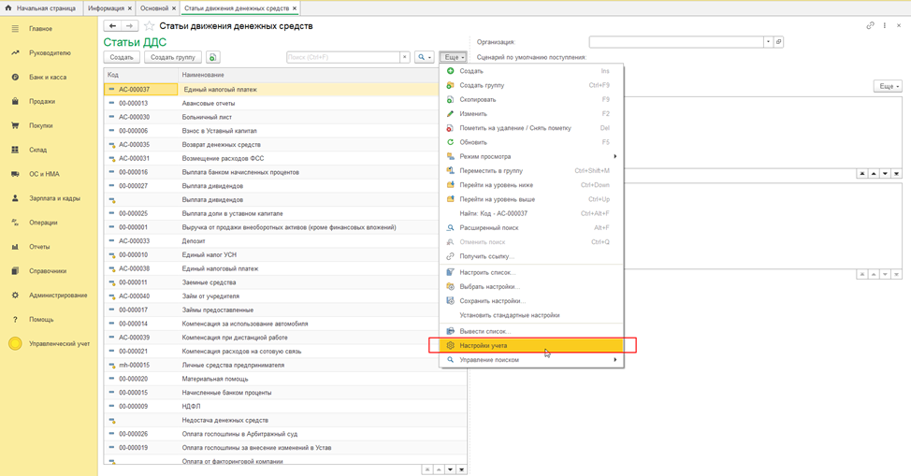
Task: Open the three-dot options menu at top right
Action: [884, 25]
